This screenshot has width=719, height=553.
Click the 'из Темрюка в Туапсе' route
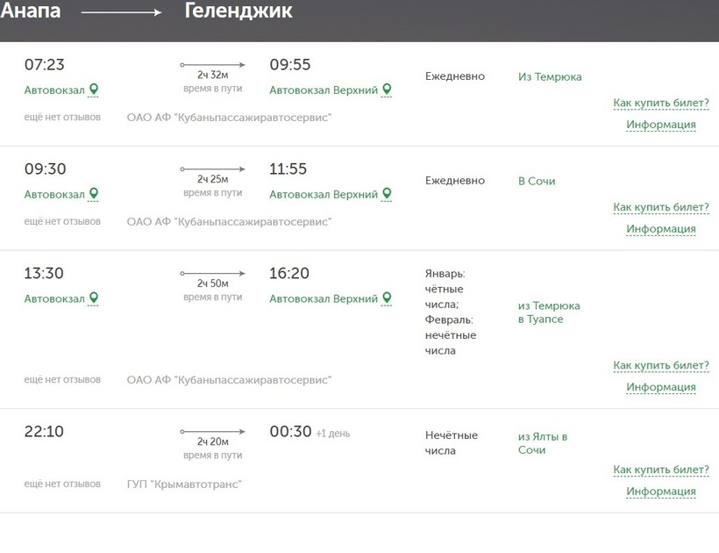(x=549, y=312)
